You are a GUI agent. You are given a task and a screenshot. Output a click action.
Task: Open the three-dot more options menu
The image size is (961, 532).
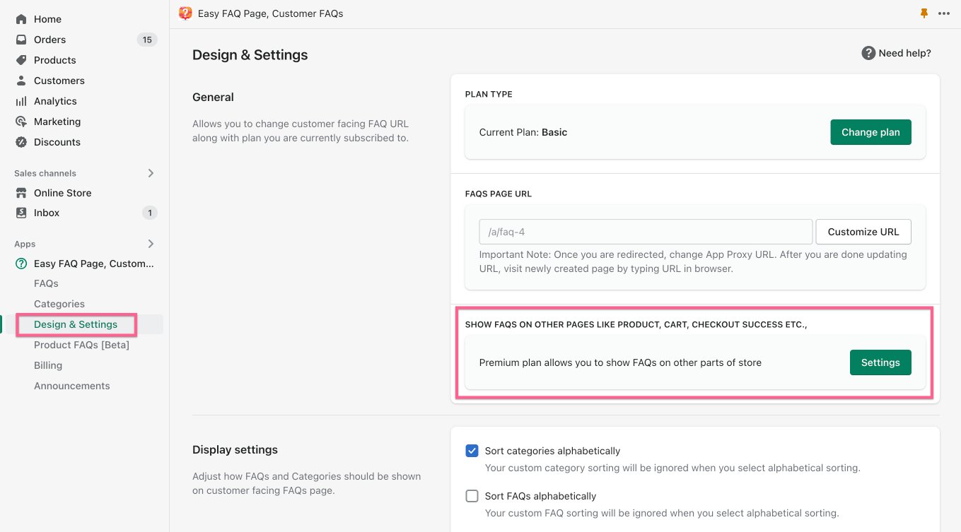coord(944,13)
